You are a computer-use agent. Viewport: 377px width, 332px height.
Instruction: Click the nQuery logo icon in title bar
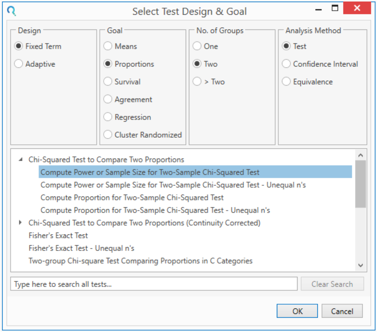pos(11,10)
